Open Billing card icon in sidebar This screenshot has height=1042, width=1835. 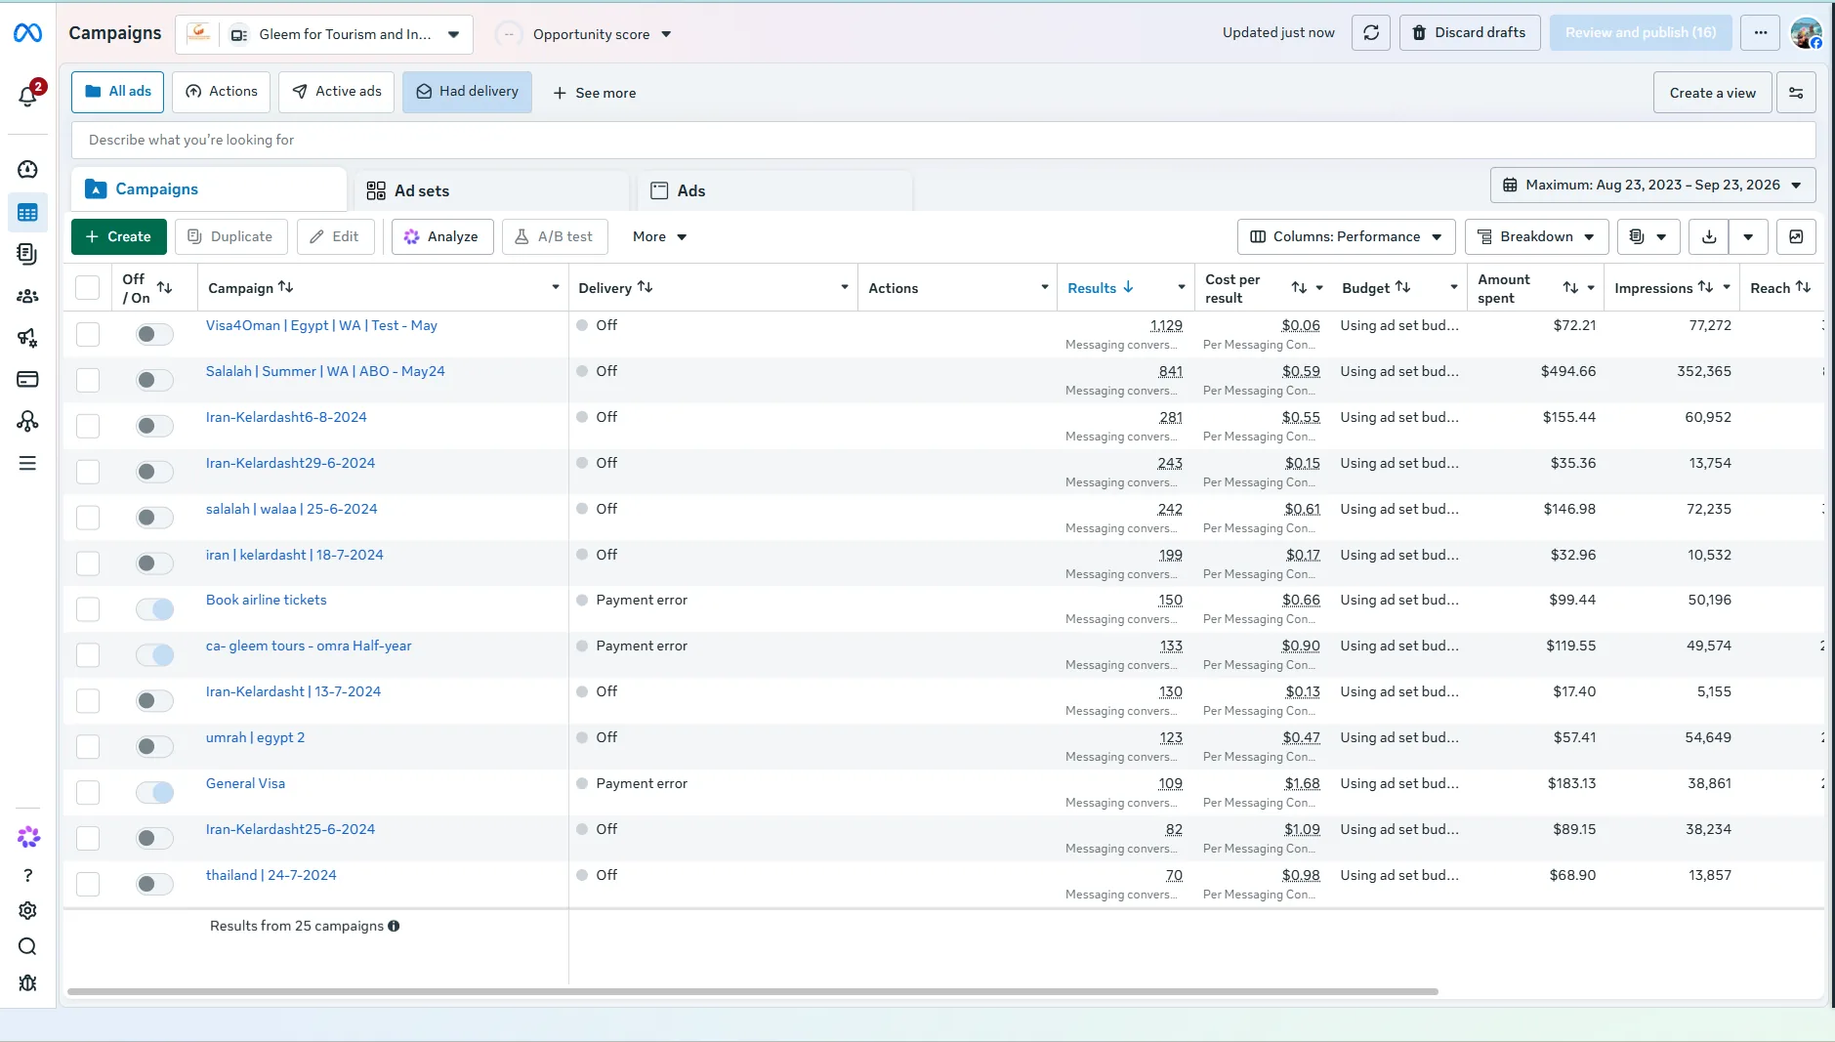(x=27, y=379)
